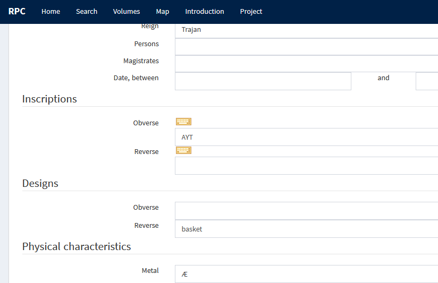Viewport: 438px width, 283px height.
Task: Click the Metal field showing Æ
Action: 306,274
